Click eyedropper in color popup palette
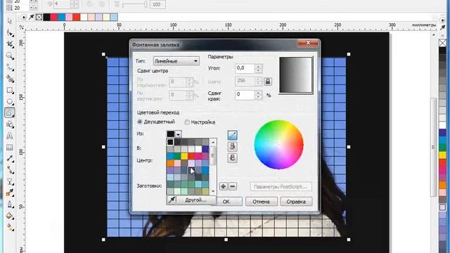 click(172, 200)
